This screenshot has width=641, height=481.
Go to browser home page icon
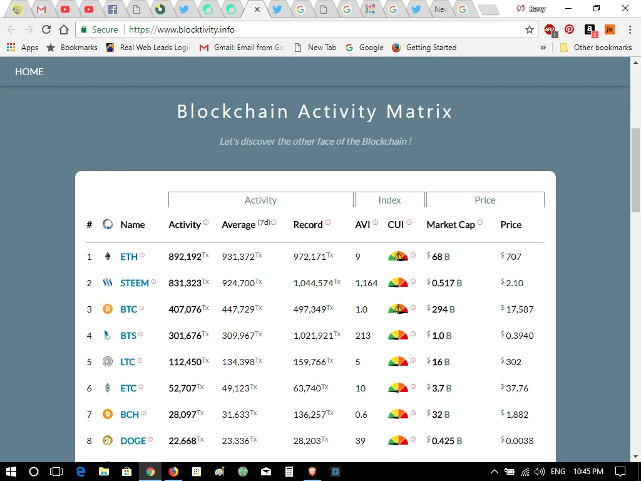coord(64,29)
